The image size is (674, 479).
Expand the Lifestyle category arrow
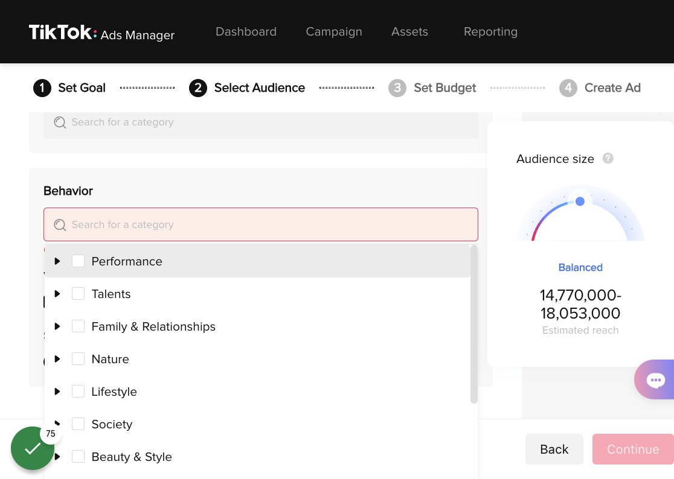click(57, 392)
